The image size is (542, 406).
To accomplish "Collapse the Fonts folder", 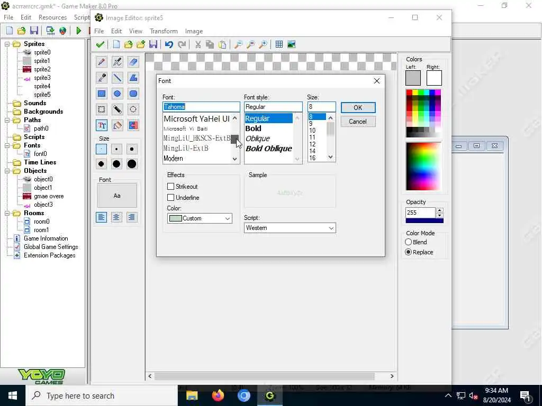I will pos(7,145).
